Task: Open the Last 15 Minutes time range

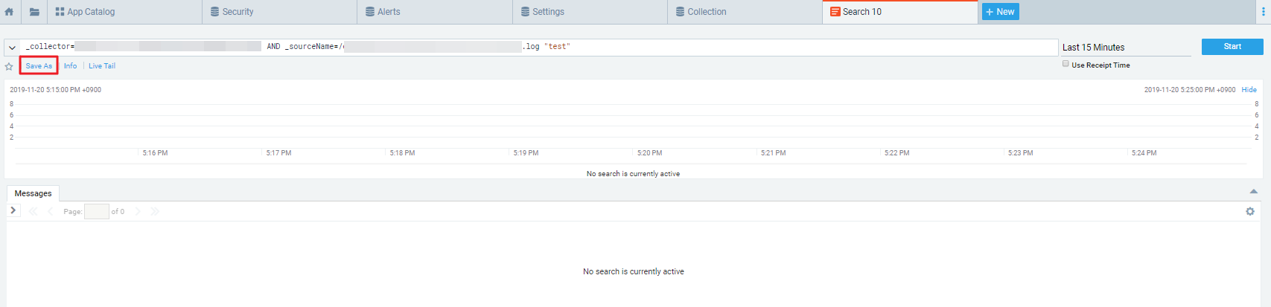Action: pos(1125,48)
